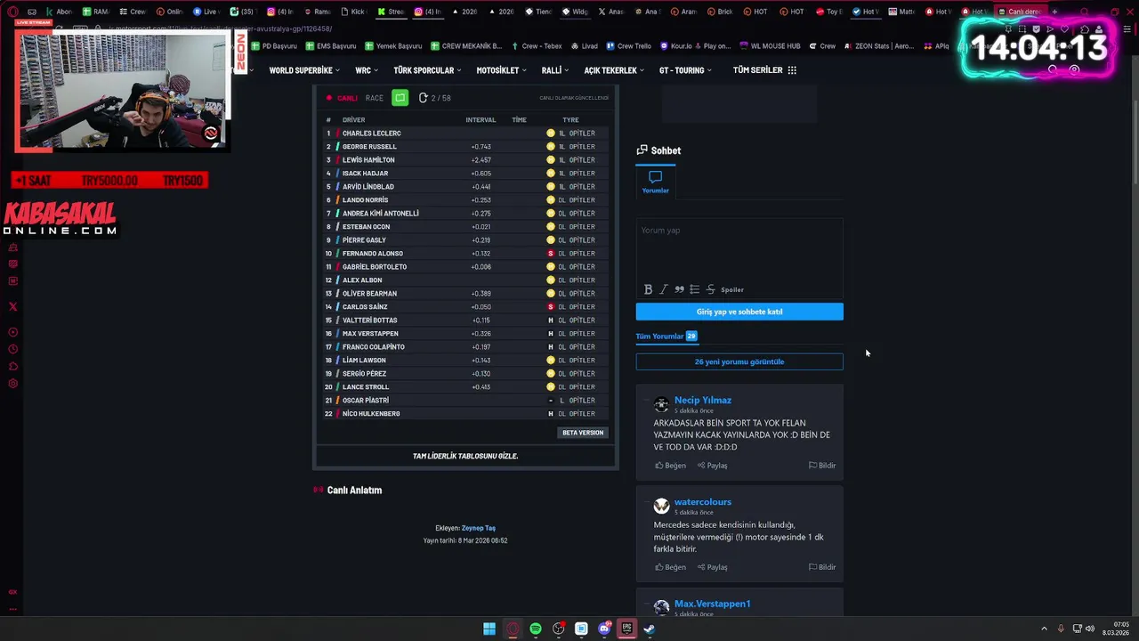
Task: Open settings gear in the left sidebar
Action: coord(12,384)
